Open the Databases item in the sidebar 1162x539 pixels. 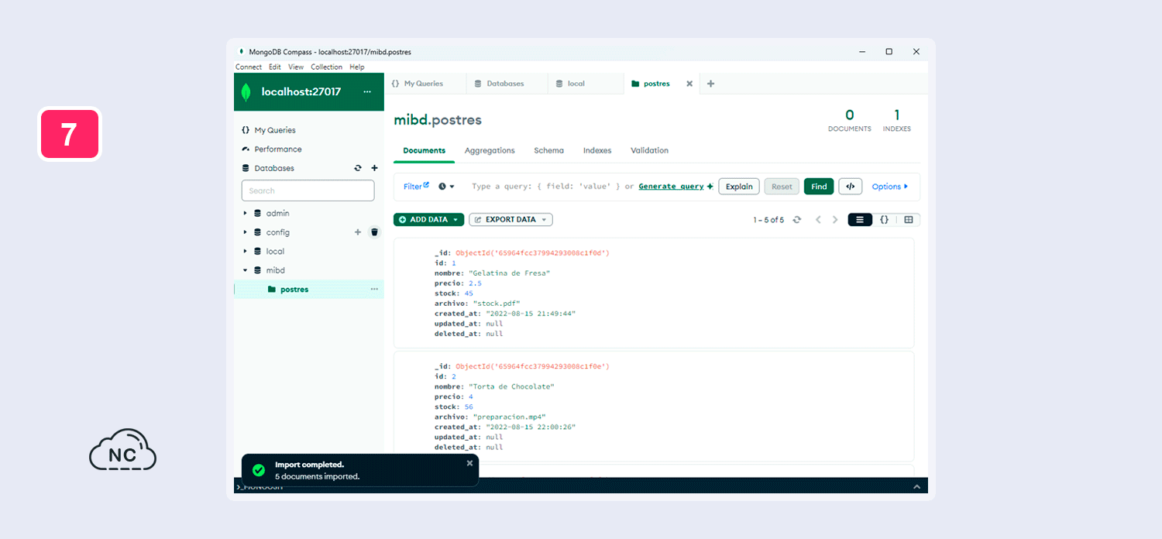274,168
